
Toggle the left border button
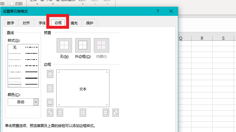point(60,112)
